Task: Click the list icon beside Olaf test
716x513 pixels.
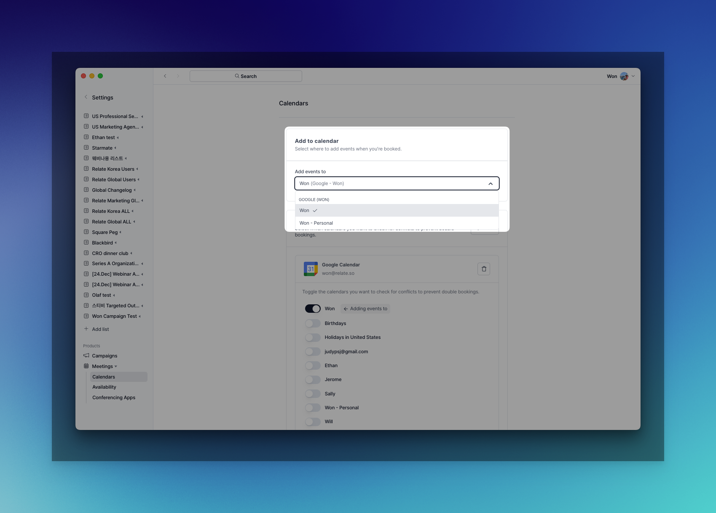Action: (86, 295)
